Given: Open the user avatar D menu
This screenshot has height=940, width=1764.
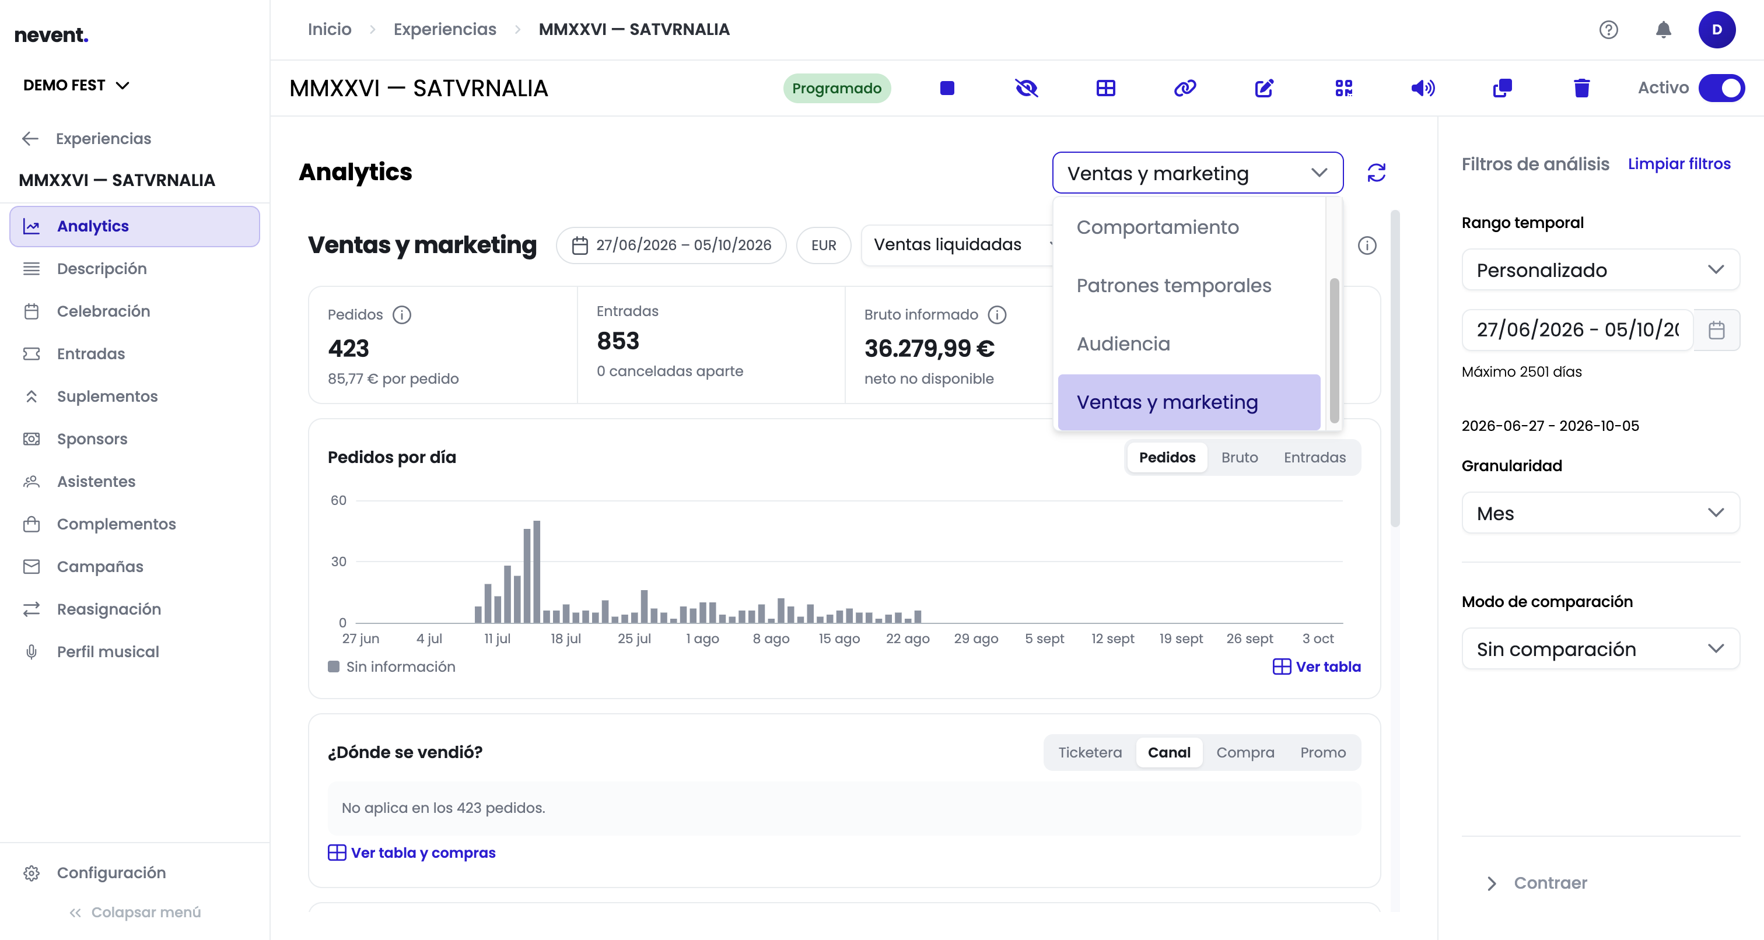Looking at the screenshot, I should pyautogui.click(x=1717, y=29).
